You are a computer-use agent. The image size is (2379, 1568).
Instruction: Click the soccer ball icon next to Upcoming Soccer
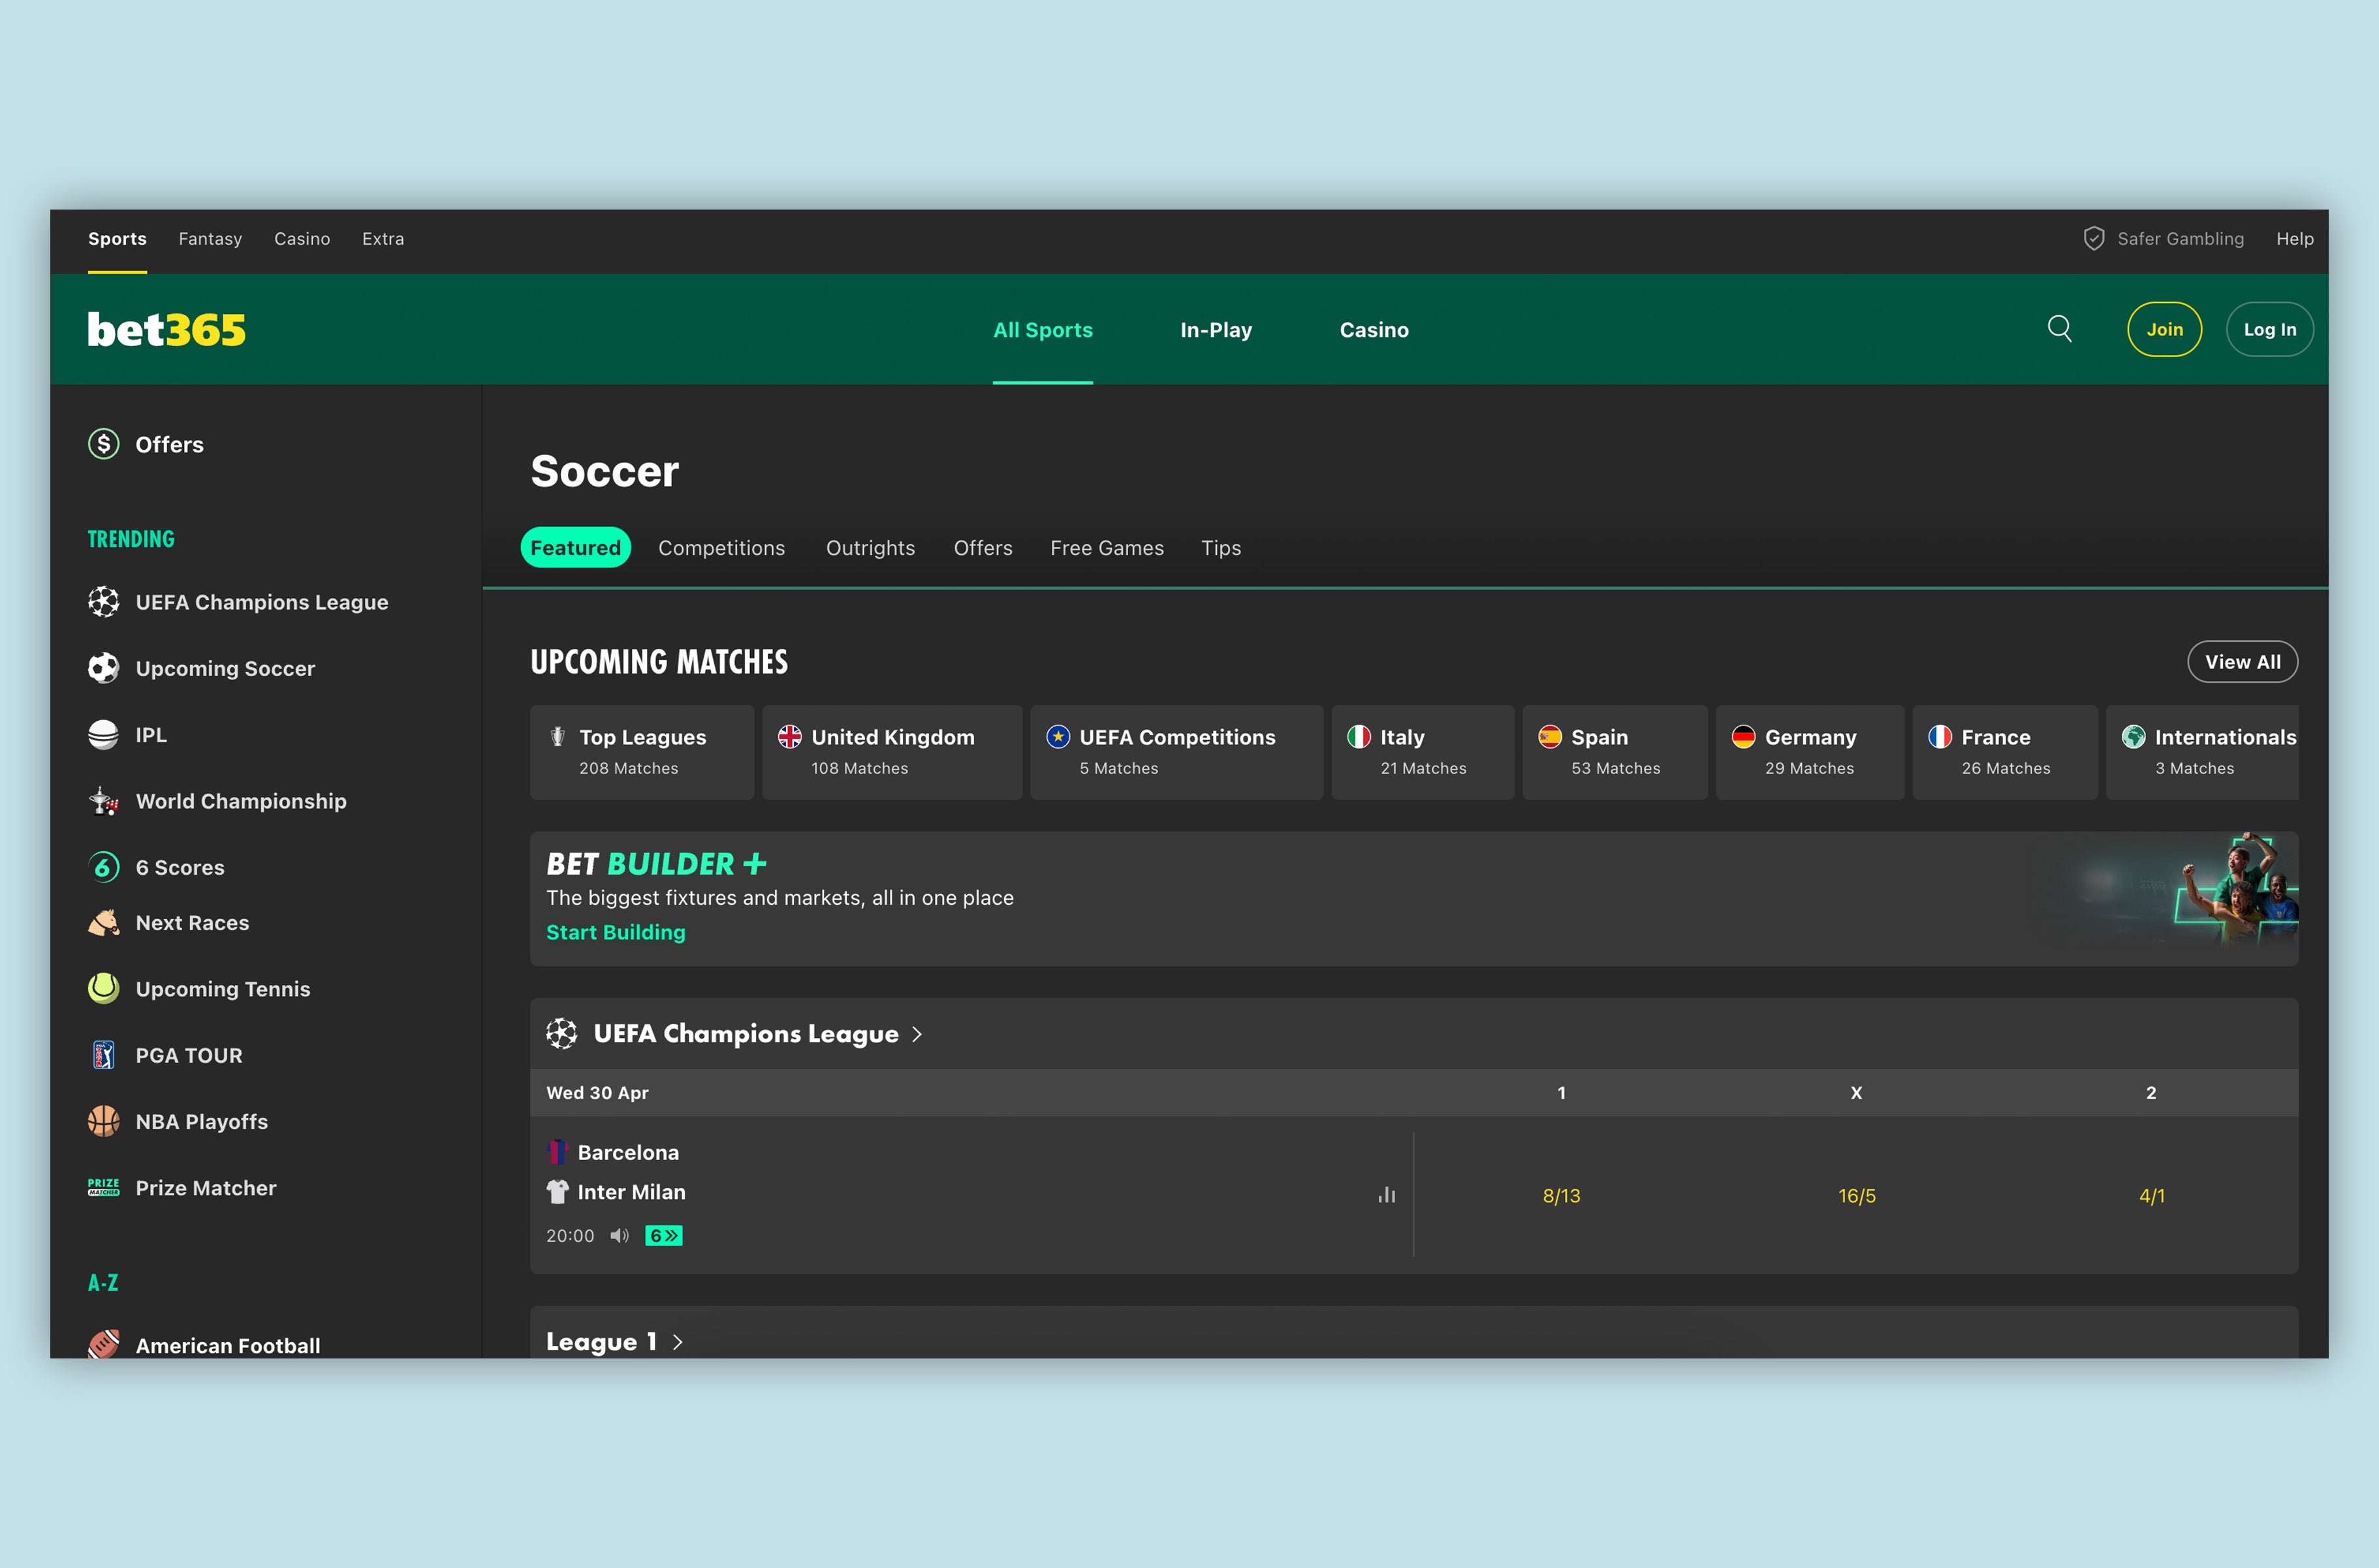tap(104, 668)
